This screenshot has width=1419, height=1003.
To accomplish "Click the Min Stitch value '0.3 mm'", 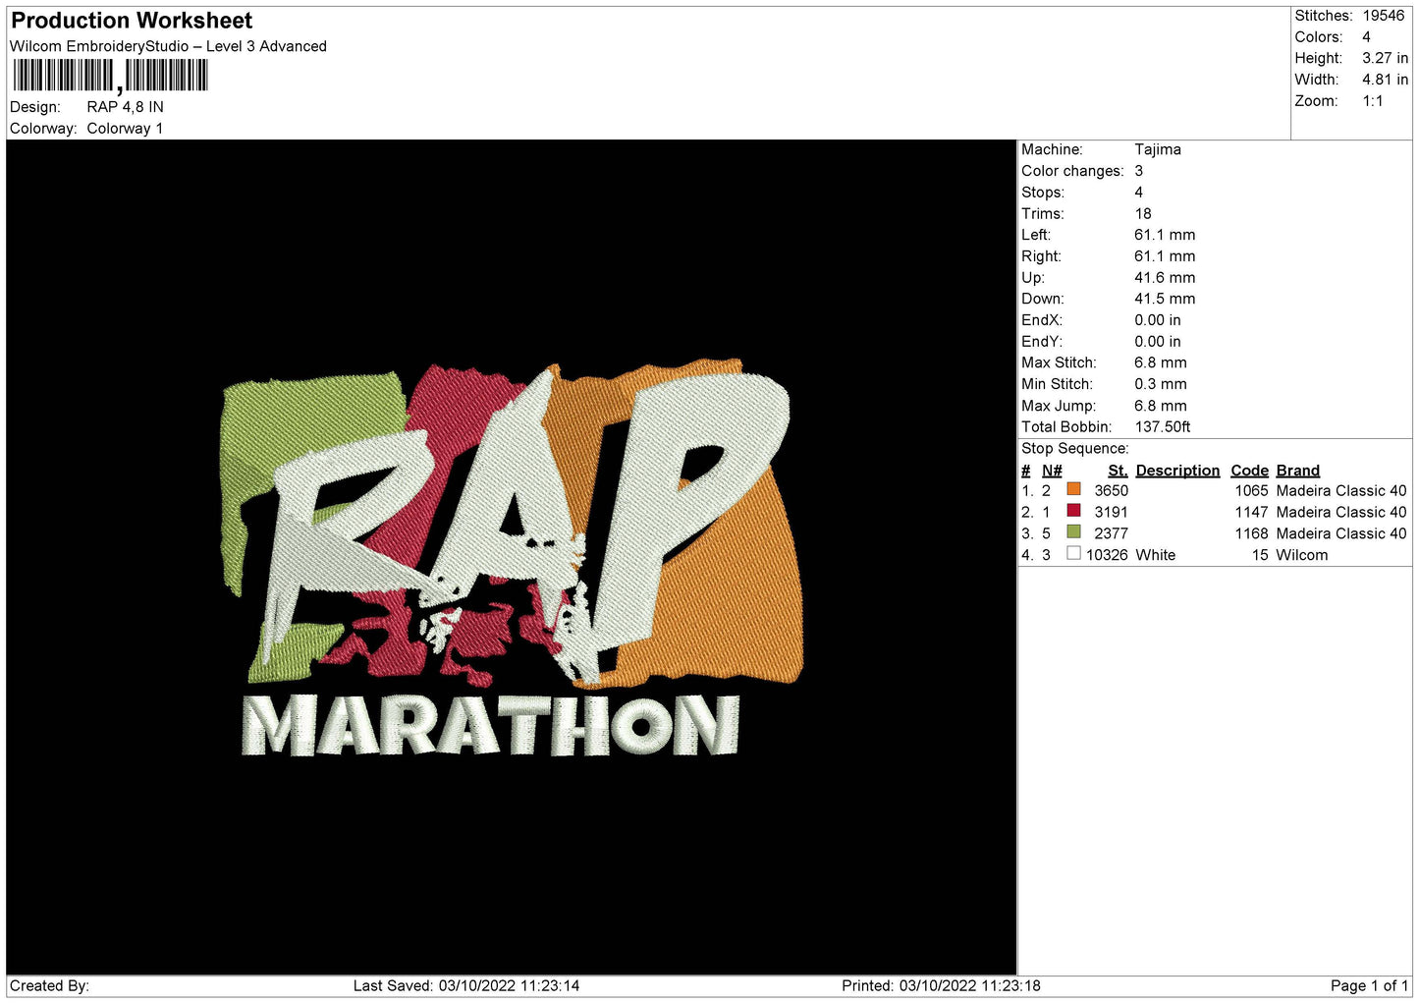I will [1161, 384].
